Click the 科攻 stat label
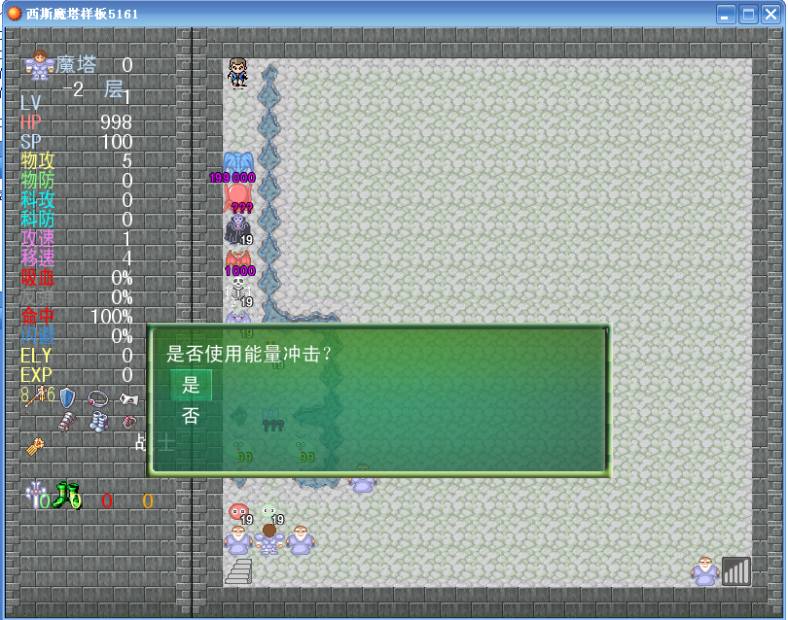788x620 pixels. 38,200
